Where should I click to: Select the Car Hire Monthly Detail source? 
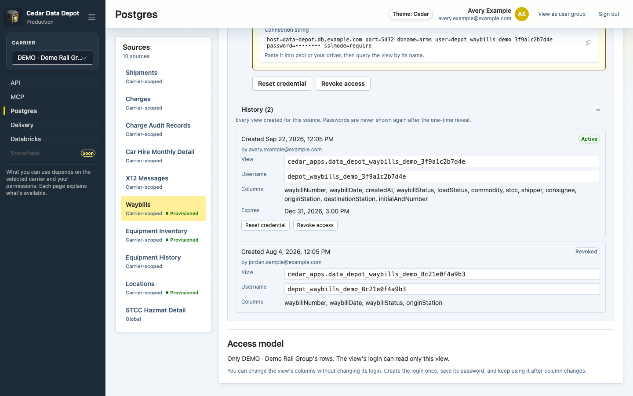tap(164, 156)
